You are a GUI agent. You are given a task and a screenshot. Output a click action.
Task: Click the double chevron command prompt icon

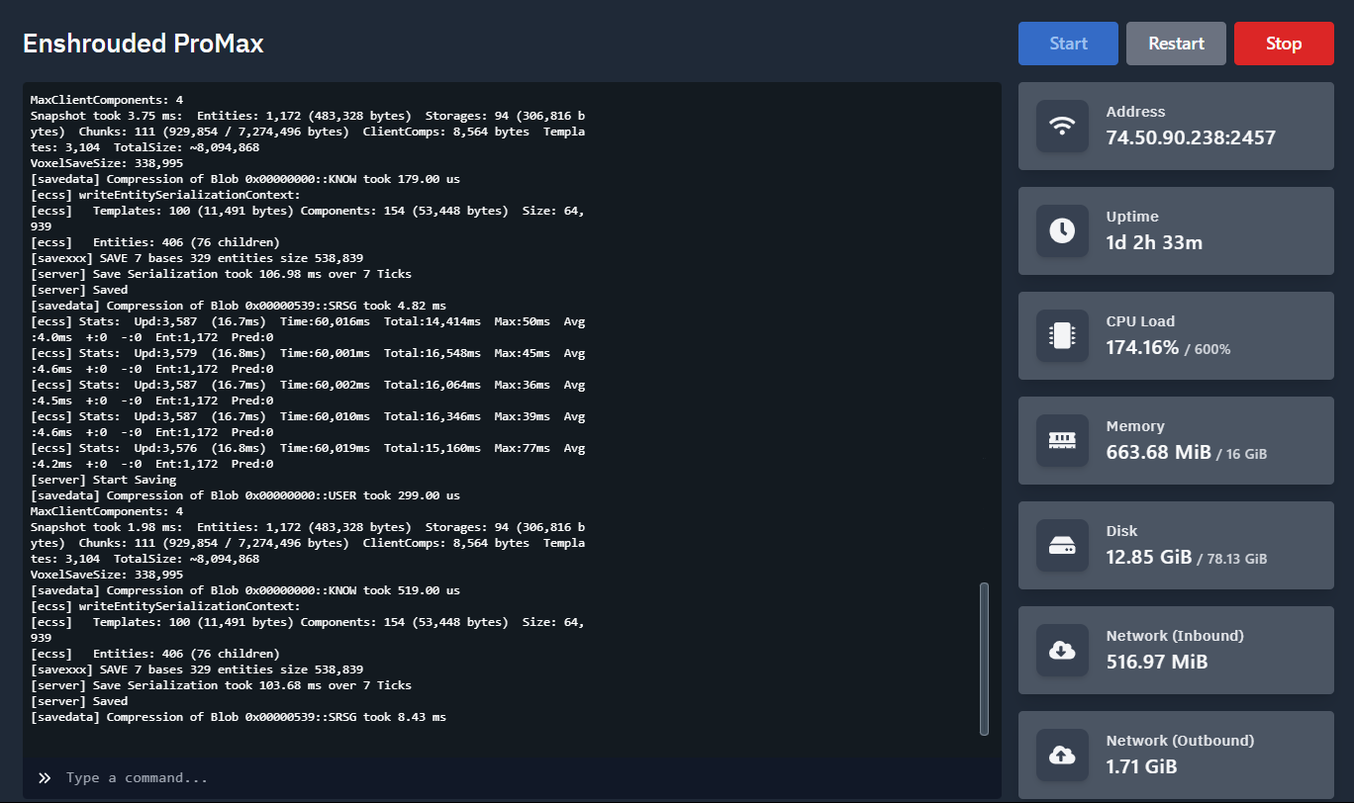45,778
